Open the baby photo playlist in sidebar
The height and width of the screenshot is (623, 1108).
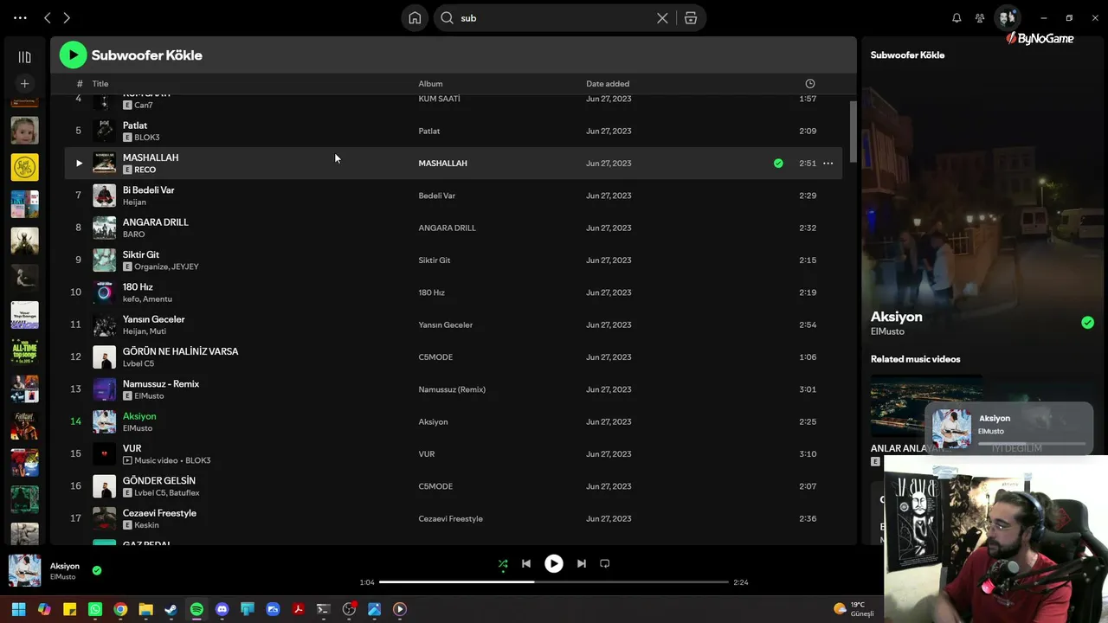pyautogui.click(x=24, y=131)
